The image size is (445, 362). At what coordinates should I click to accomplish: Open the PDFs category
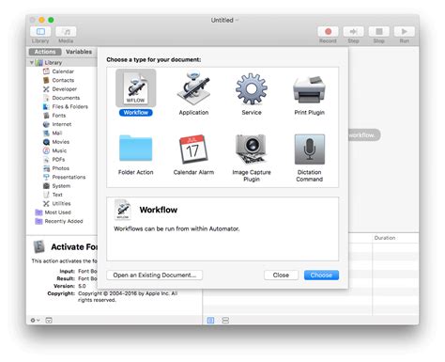tap(58, 159)
